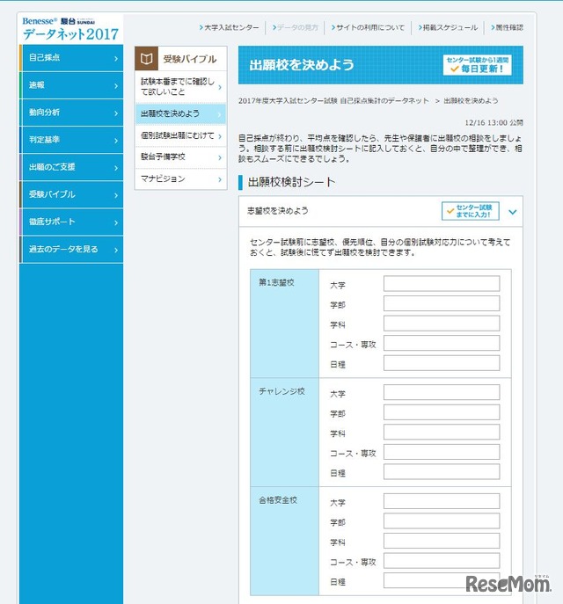The image size is (563, 604).
Task: Click the 大学 field for 第1志望校
Action: click(x=442, y=283)
